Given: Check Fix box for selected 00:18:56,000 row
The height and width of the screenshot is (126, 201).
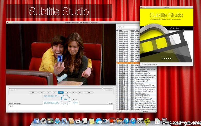Looking at the screenshot, I should (117, 63).
